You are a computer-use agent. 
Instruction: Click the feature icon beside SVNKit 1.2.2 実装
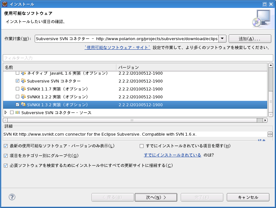(23, 97)
